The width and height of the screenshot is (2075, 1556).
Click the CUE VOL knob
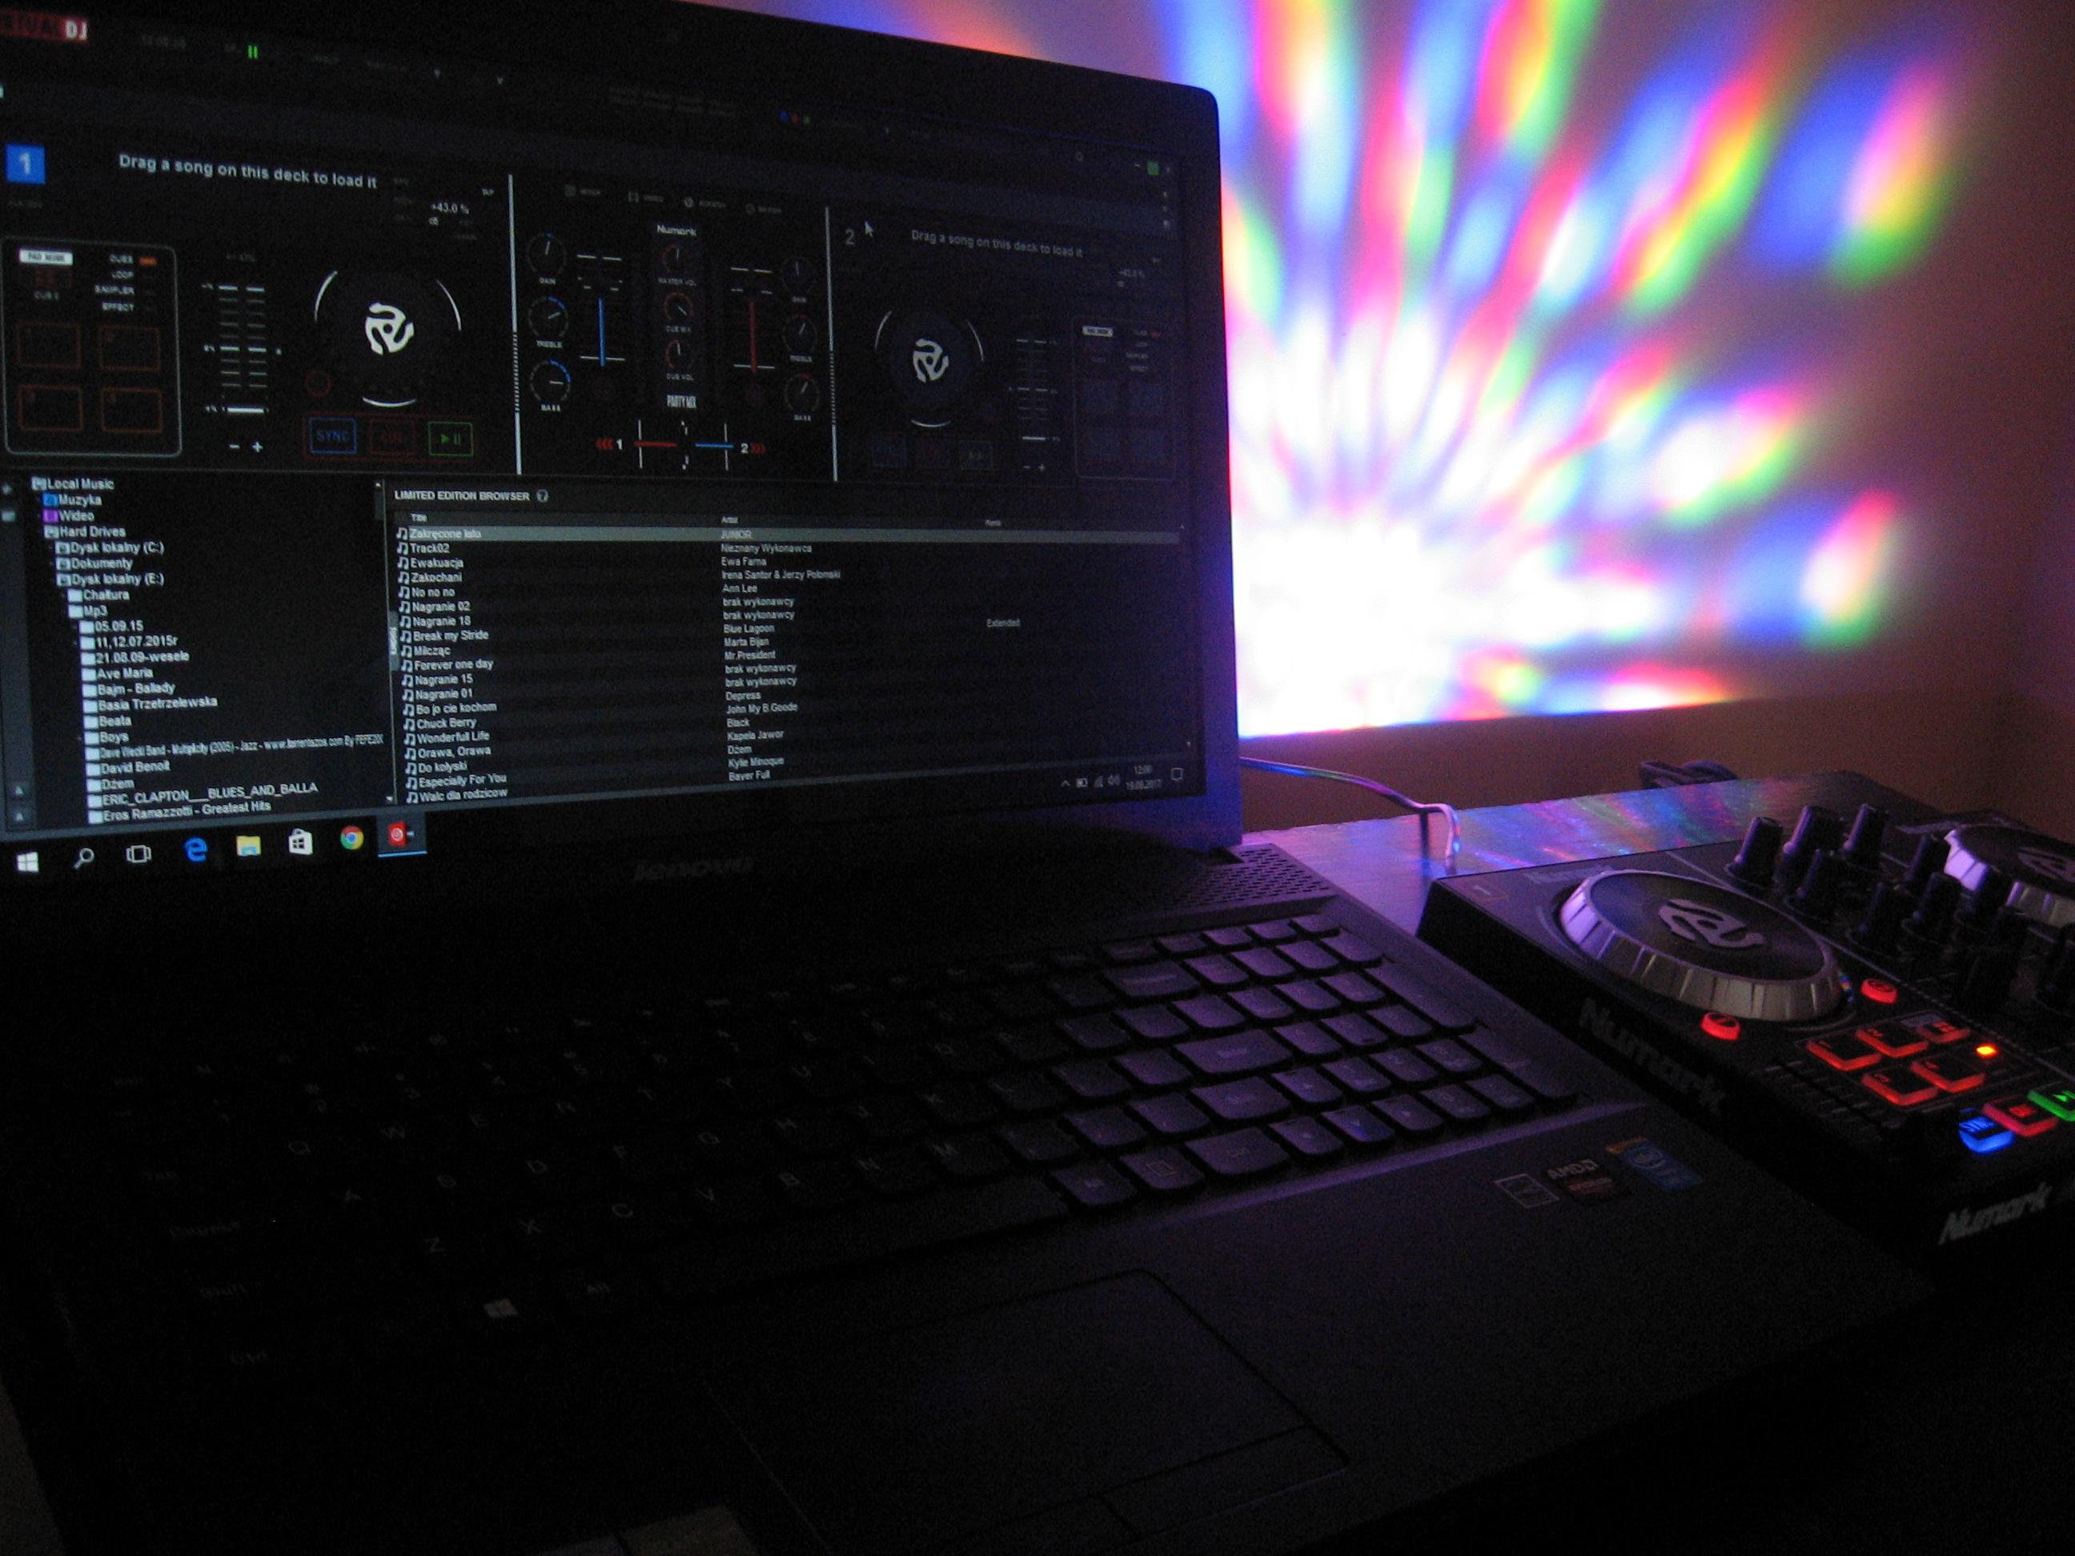tap(679, 355)
